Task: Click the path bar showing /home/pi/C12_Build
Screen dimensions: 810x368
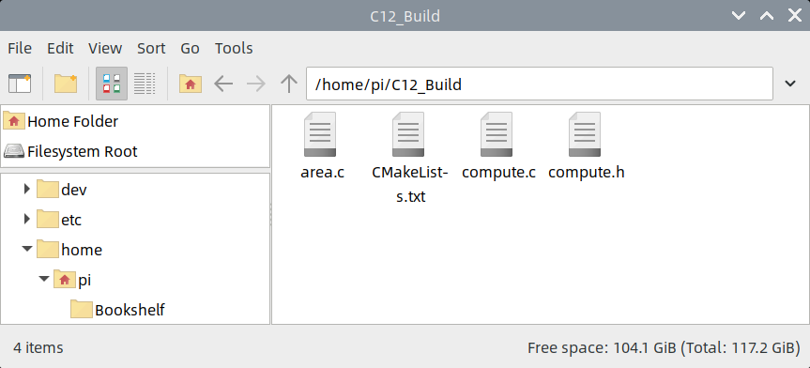Action: click(x=540, y=84)
